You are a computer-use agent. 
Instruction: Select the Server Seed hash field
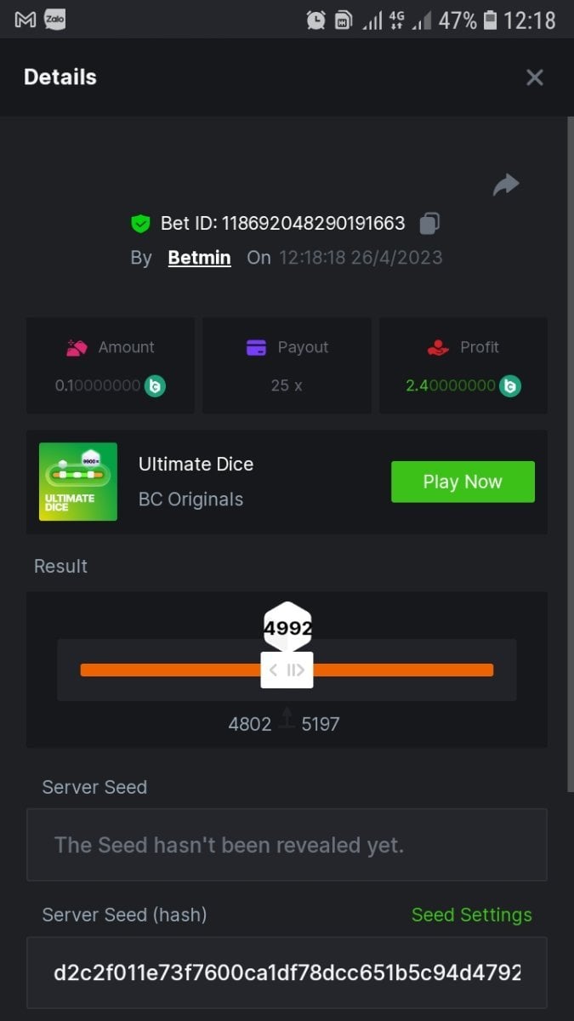287,973
